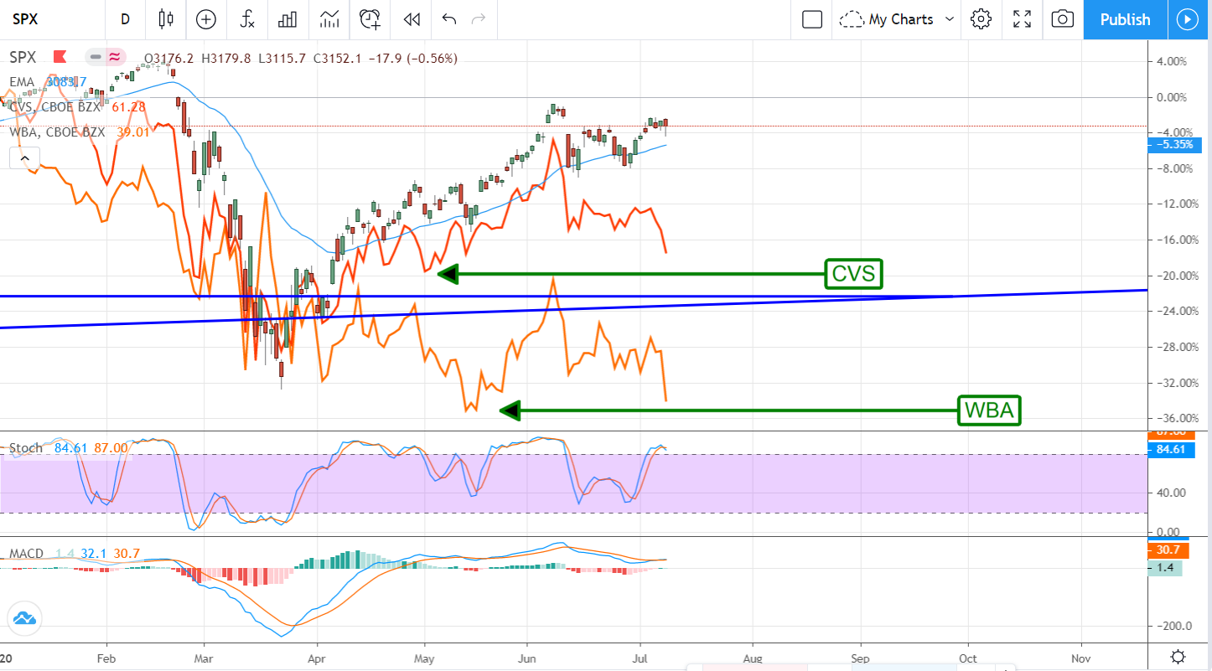Open chart properties with the top gear icon
Screen dimensions: 1212x671
pos(982,19)
